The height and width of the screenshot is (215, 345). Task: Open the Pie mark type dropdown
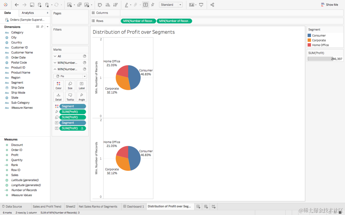(x=70, y=76)
